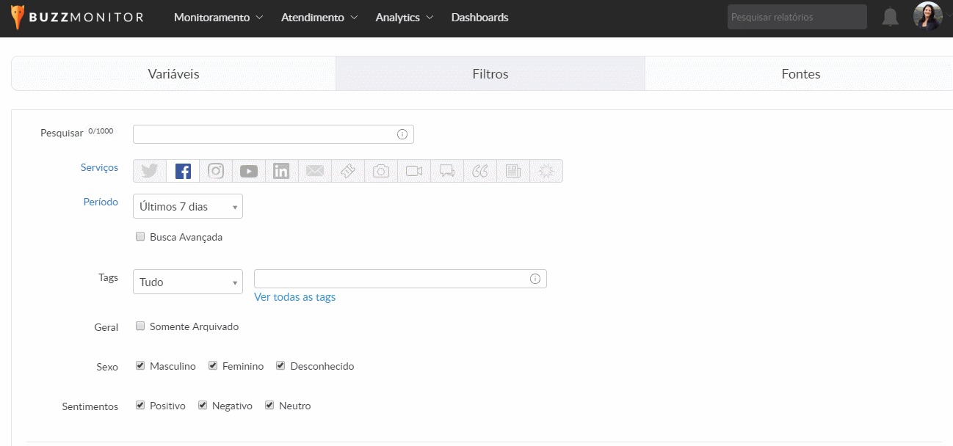The width and height of the screenshot is (953, 446).
Task: Enable the Busca Avançada checkbox
Action: pyautogui.click(x=140, y=237)
